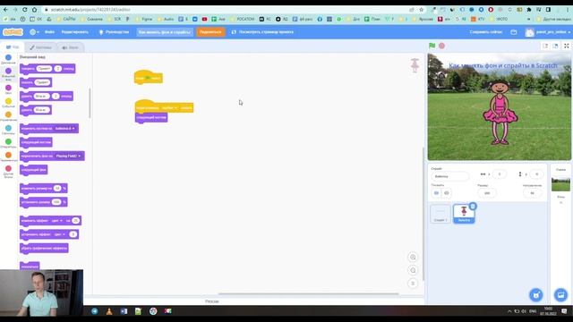The height and width of the screenshot is (322, 573).
Task: Open backdrop dropdown Playing Field2
Action: tap(68, 156)
